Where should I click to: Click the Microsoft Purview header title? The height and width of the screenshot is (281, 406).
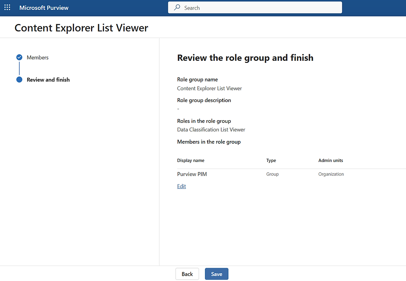44,8
